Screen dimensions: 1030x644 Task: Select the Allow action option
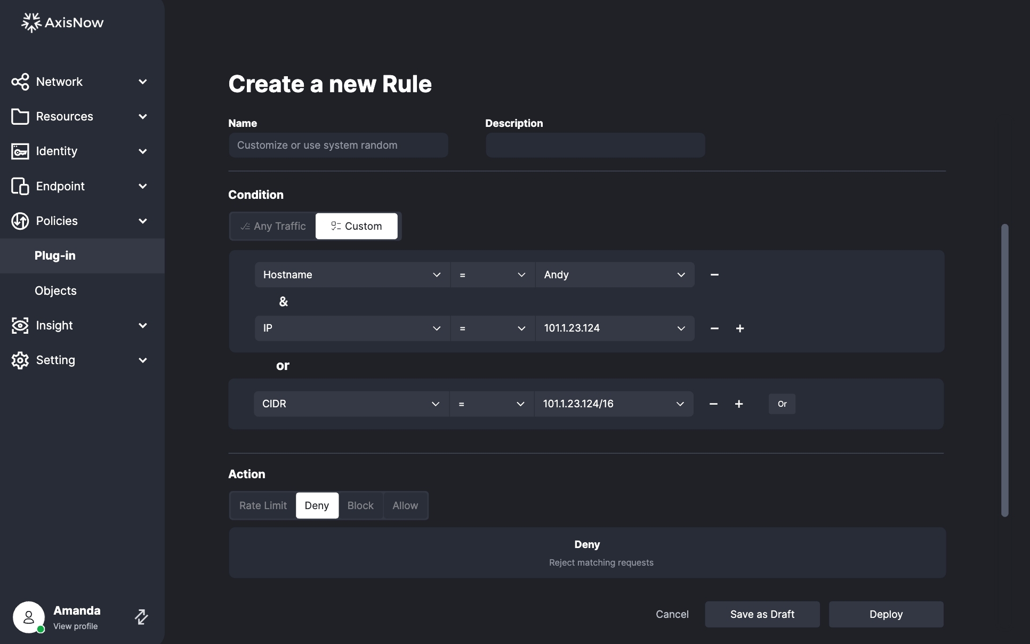405,505
